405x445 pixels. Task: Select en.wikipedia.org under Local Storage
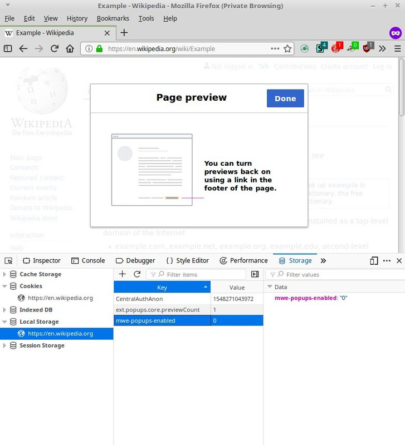(57, 333)
